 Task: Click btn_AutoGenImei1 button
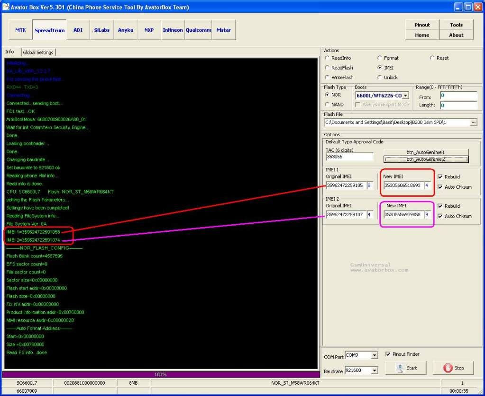(x=426, y=152)
